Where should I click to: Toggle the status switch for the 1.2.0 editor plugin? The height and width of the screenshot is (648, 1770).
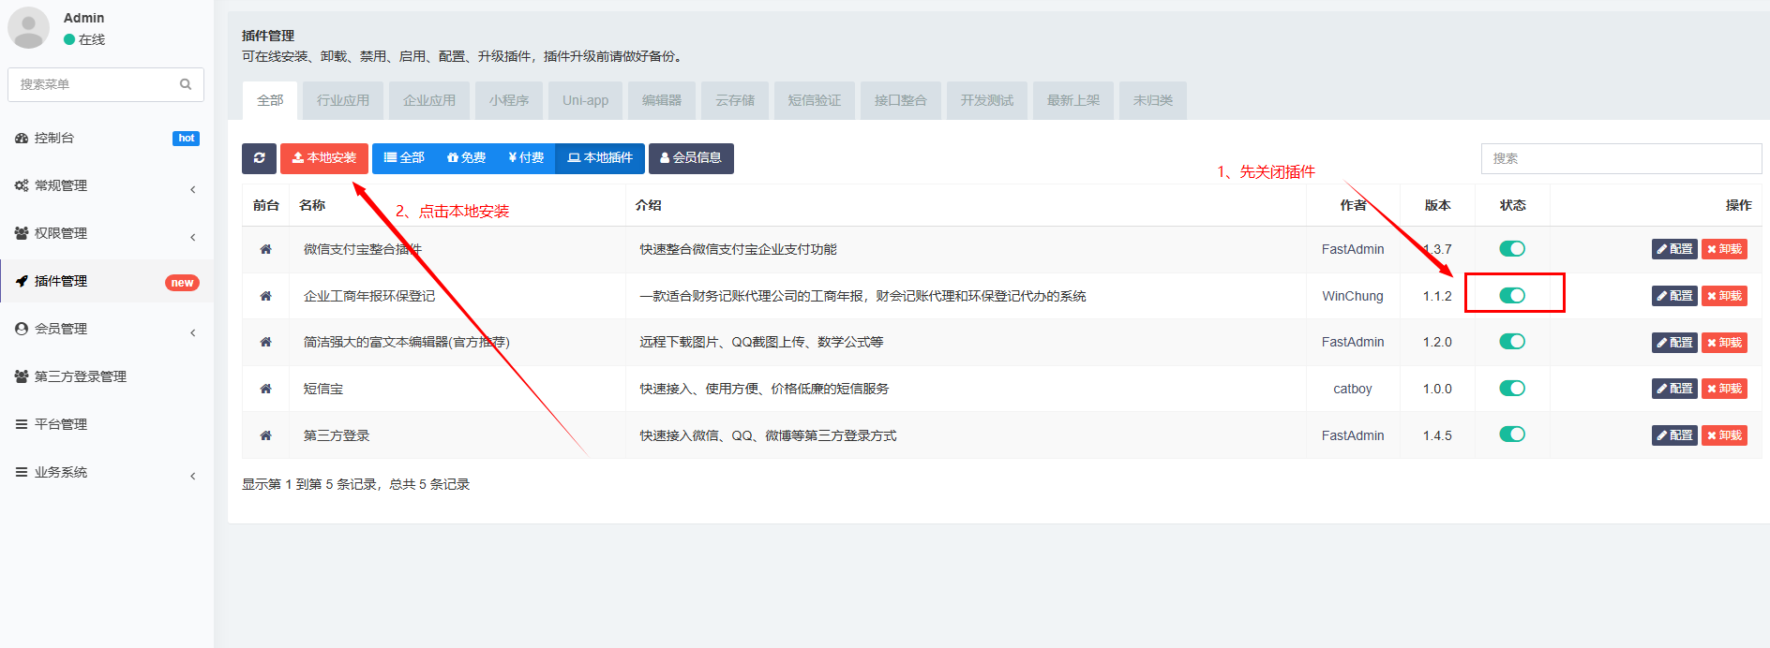click(1512, 341)
